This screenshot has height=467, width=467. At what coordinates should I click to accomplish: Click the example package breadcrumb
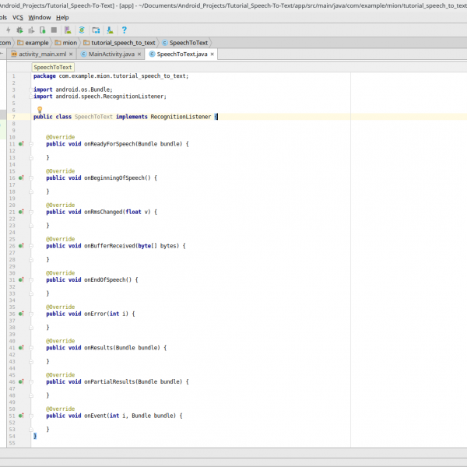(36, 42)
